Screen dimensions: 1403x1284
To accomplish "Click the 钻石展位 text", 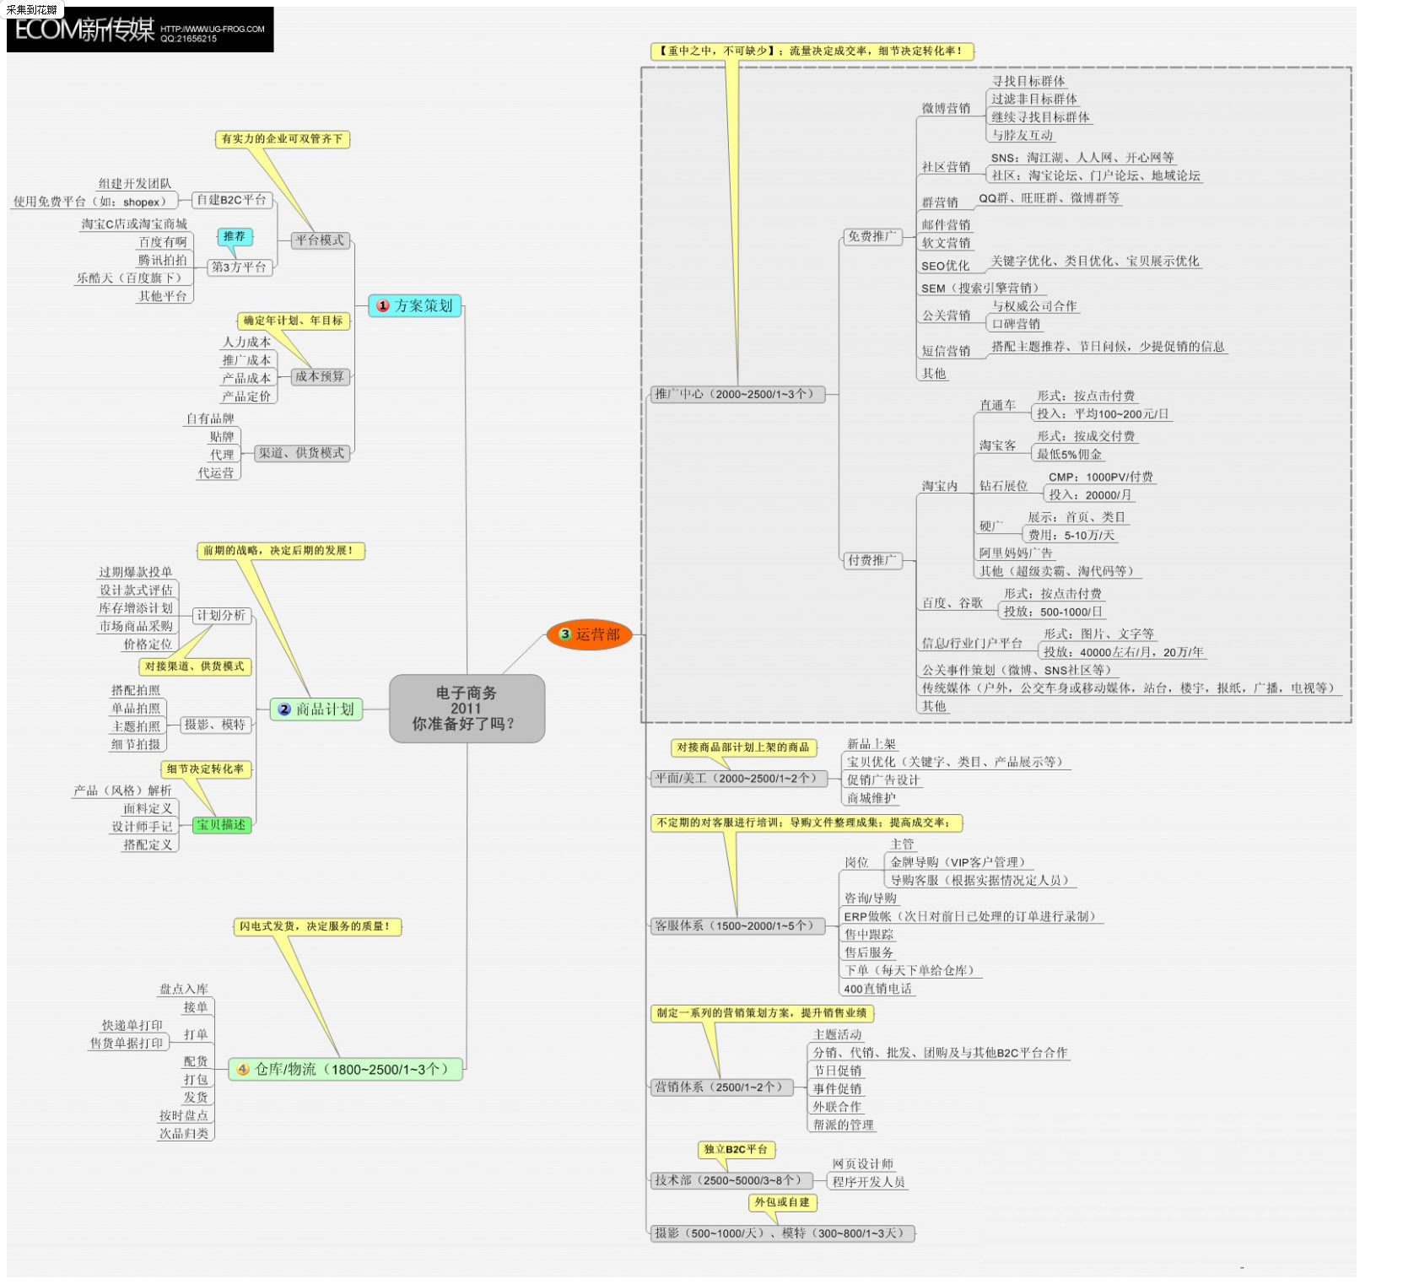I will [x=1003, y=486].
